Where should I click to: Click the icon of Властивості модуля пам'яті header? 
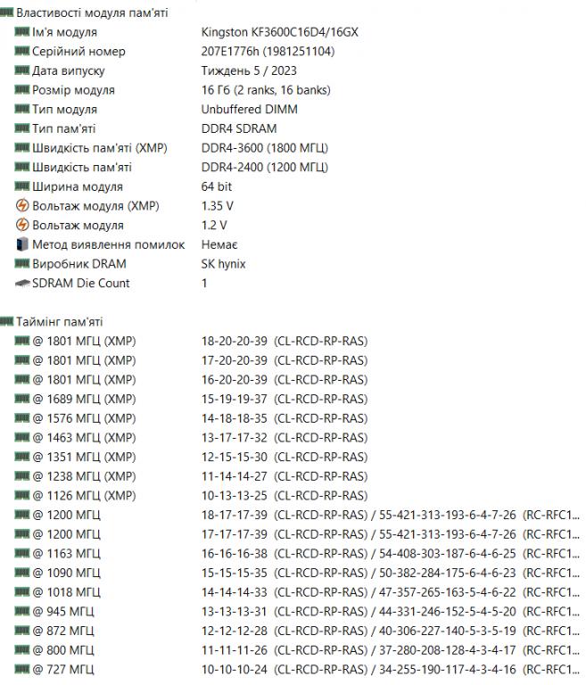click(x=7, y=12)
